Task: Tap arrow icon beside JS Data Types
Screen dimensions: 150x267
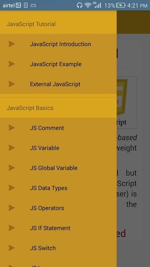Action: point(12,188)
